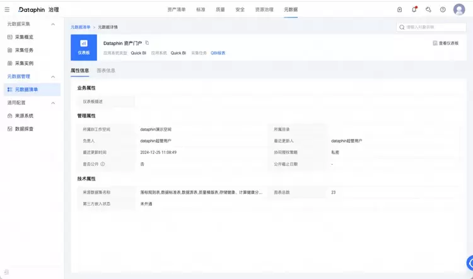The image size is (473, 279).
Task: Click the blue 仪表板 dashboard tile icon
Action: coord(84,47)
